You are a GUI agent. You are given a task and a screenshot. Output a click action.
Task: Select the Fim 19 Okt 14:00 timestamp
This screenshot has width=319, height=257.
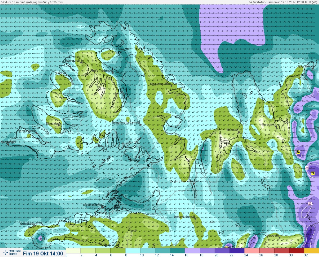click(x=43, y=253)
